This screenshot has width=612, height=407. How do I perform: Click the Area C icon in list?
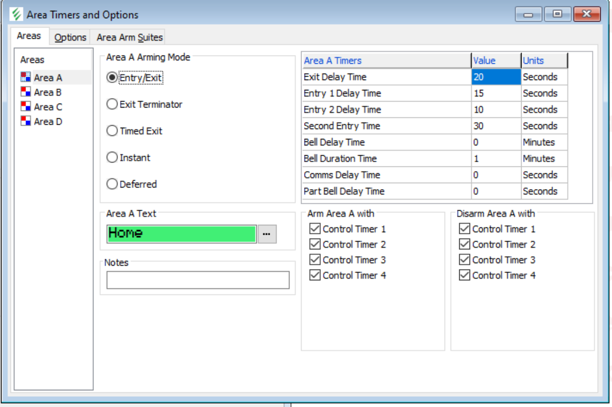(26, 107)
